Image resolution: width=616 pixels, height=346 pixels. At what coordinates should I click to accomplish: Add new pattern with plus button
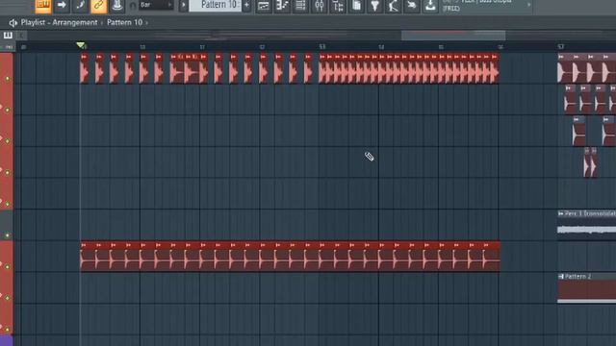coord(246,5)
